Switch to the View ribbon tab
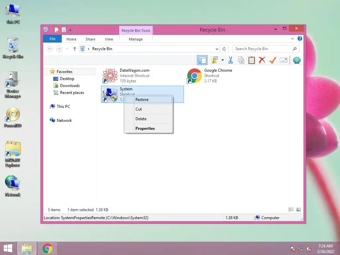340x255 pixels. coord(109,39)
